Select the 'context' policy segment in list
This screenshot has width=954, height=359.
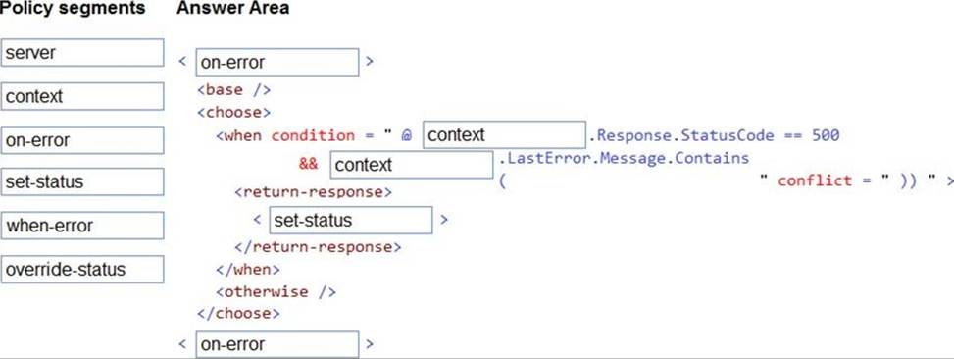point(82,96)
